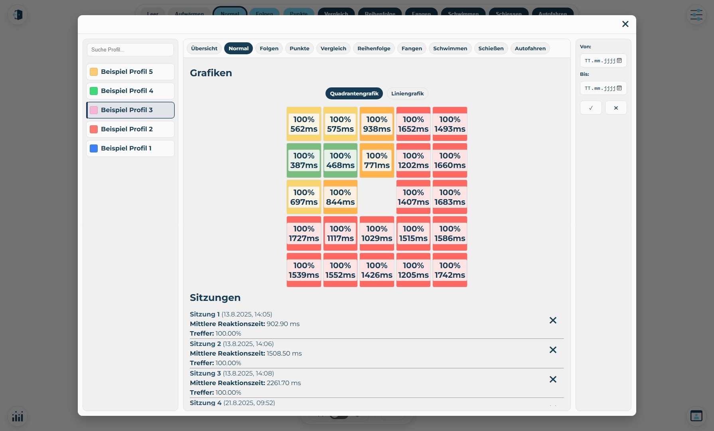Close the statistics dialog
Image resolution: width=714 pixels, height=431 pixels.
(x=625, y=24)
